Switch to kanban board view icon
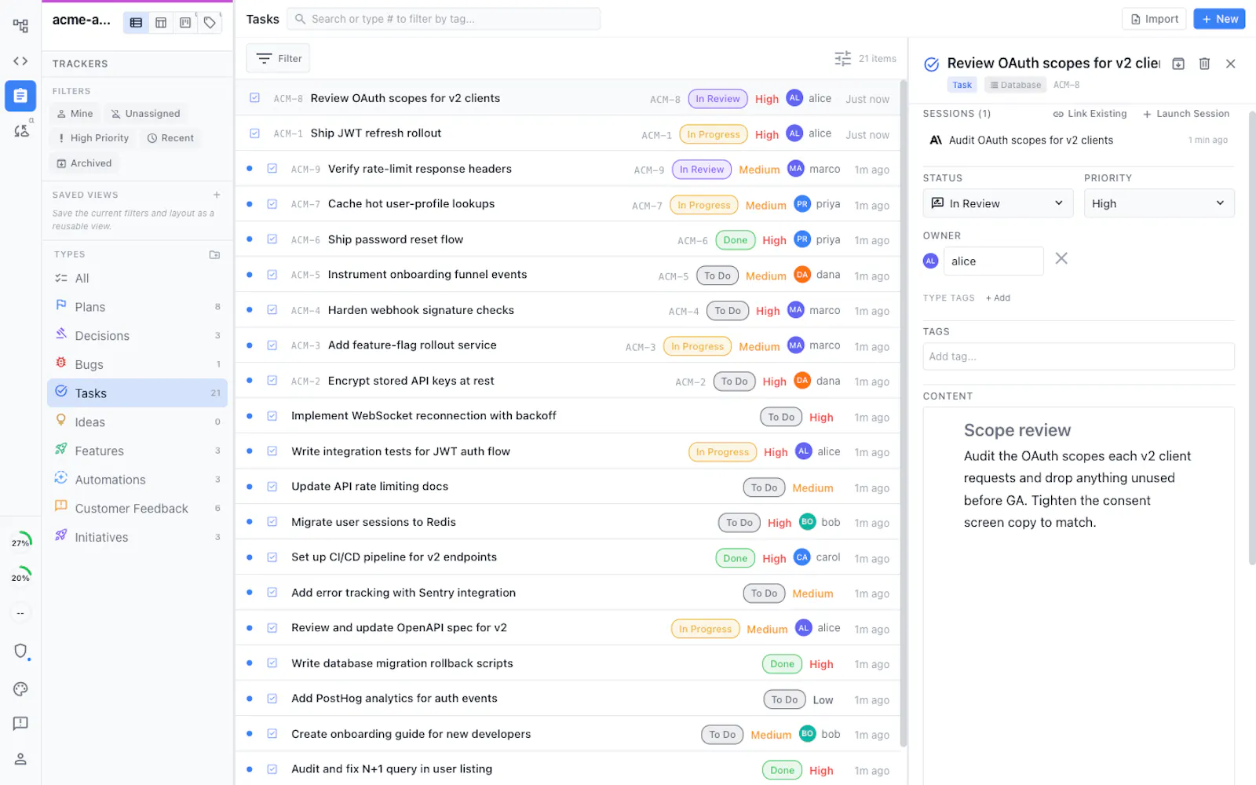 tap(185, 23)
